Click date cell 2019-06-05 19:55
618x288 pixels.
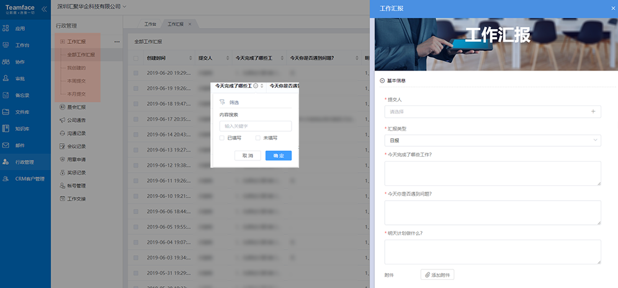point(169,227)
